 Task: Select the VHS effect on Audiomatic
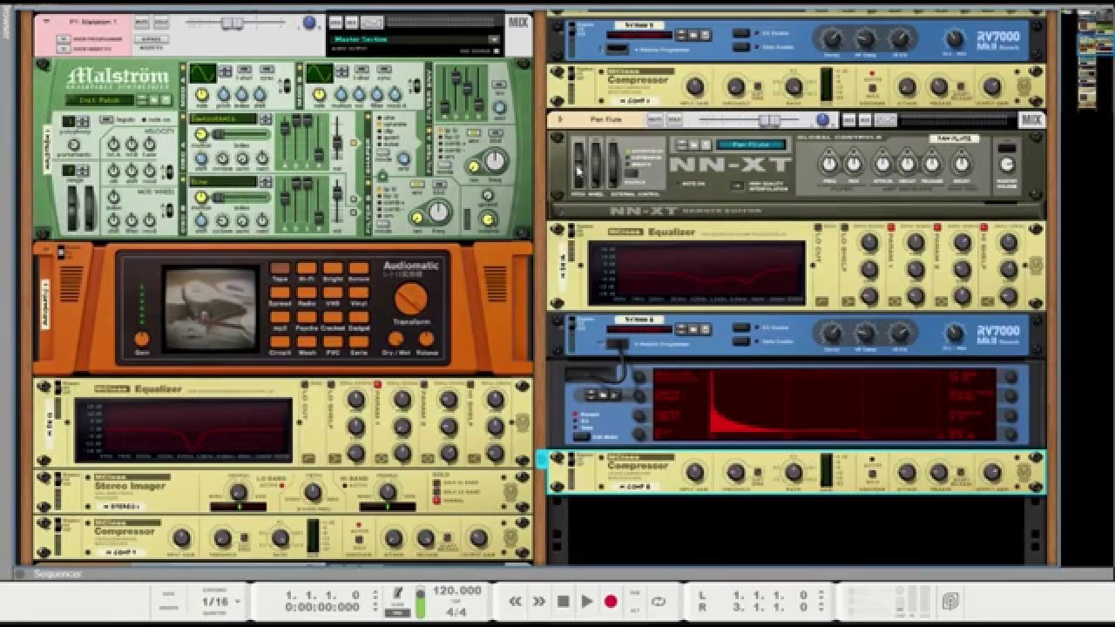(332, 293)
